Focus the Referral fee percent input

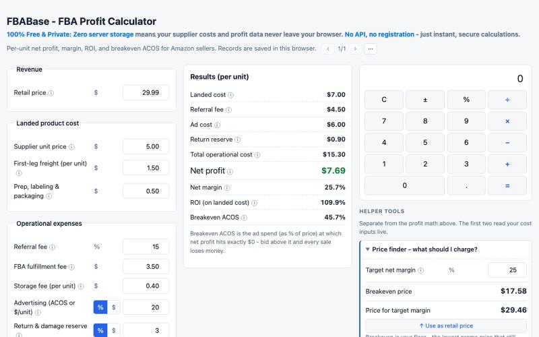146,247
